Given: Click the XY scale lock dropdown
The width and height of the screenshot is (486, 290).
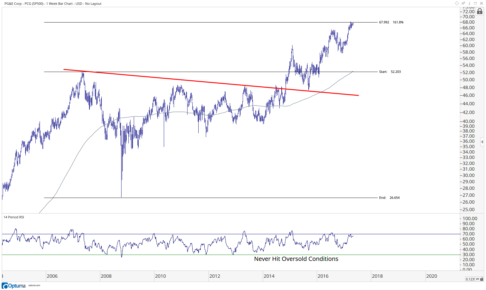Looking at the screenshot, I should [x=479, y=279].
